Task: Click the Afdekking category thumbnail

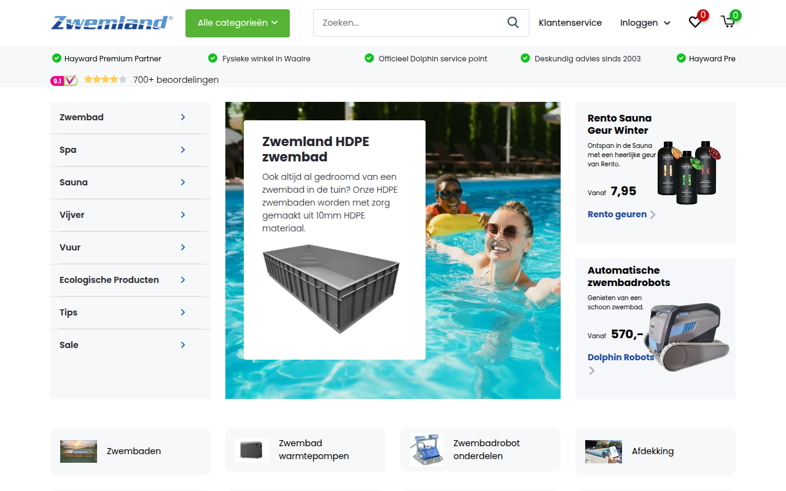Action: pyautogui.click(x=604, y=451)
